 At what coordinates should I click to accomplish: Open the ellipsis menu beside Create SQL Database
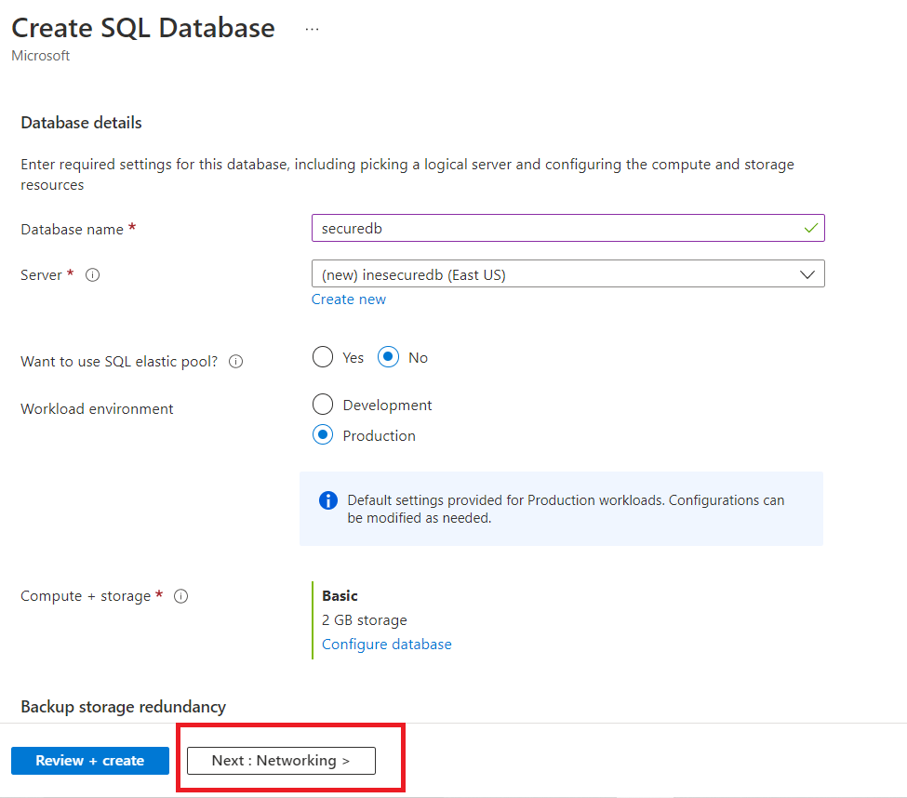click(x=312, y=29)
